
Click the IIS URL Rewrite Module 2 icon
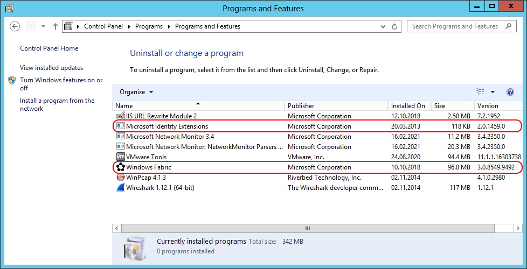(120, 116)
